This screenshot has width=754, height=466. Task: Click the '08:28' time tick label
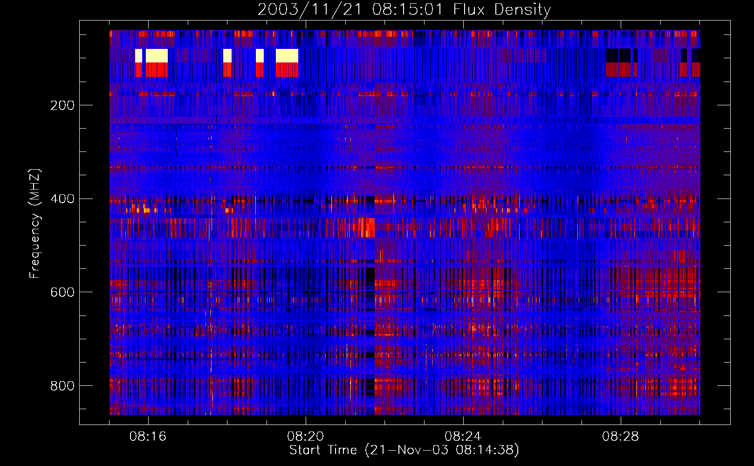click(621, 437)
